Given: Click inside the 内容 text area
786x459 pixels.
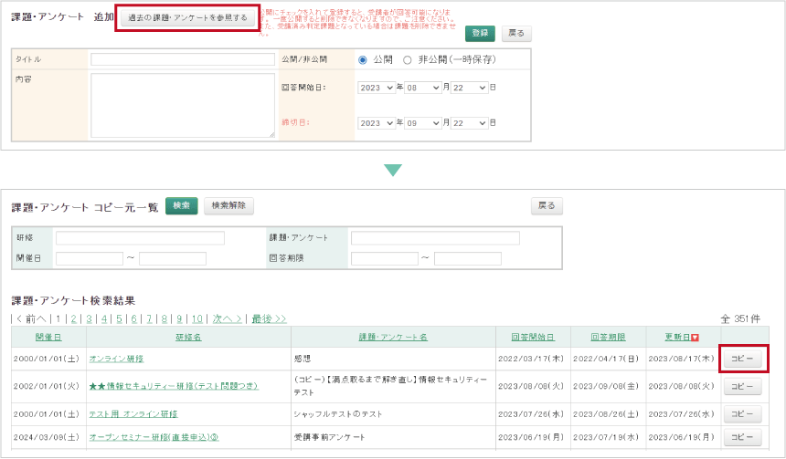Looking at the screenshot, I should [183, 105].
